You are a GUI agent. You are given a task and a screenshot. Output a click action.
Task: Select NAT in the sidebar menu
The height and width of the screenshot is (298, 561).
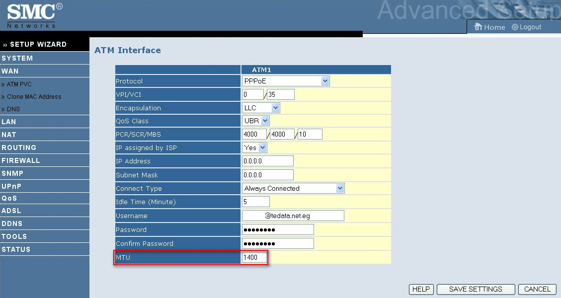[x=8, y=135]
